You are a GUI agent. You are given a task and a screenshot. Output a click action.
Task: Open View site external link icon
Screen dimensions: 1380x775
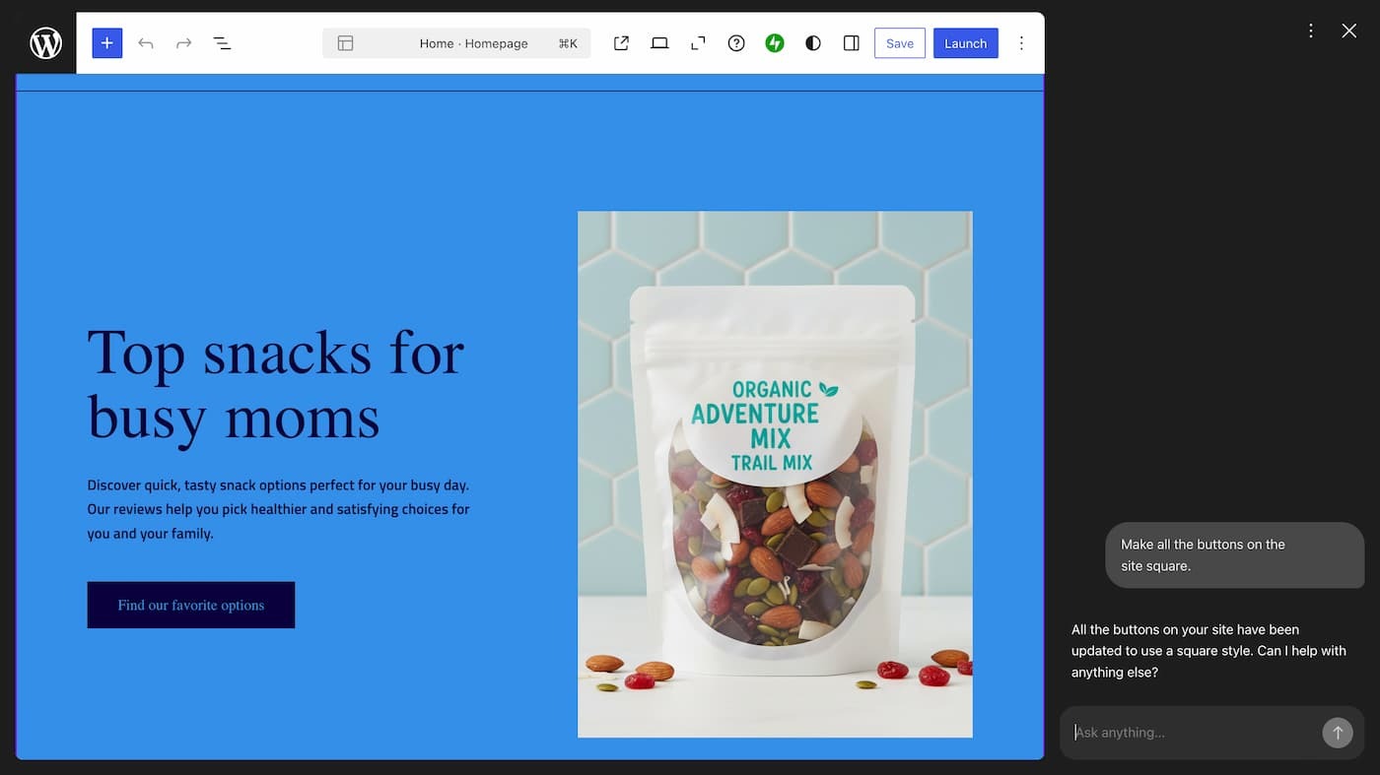pyautogui.click(x=621, y=43)
